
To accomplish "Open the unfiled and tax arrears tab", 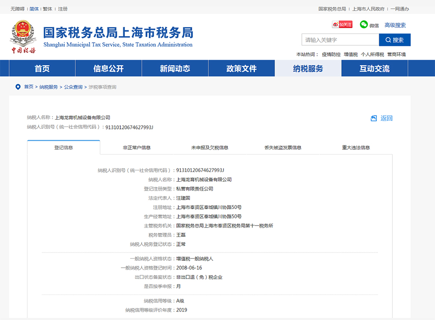I will click(210, 148).
